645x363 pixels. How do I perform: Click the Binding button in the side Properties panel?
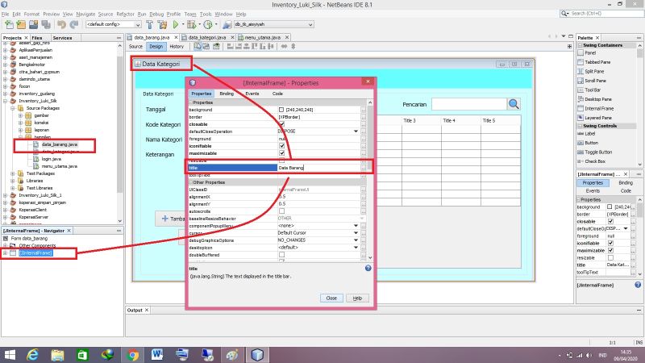point(626,183)
